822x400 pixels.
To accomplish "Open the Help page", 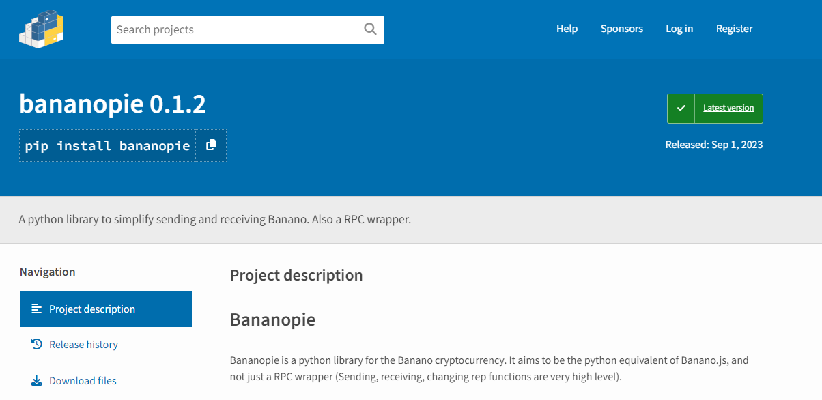I will point(567,29).
